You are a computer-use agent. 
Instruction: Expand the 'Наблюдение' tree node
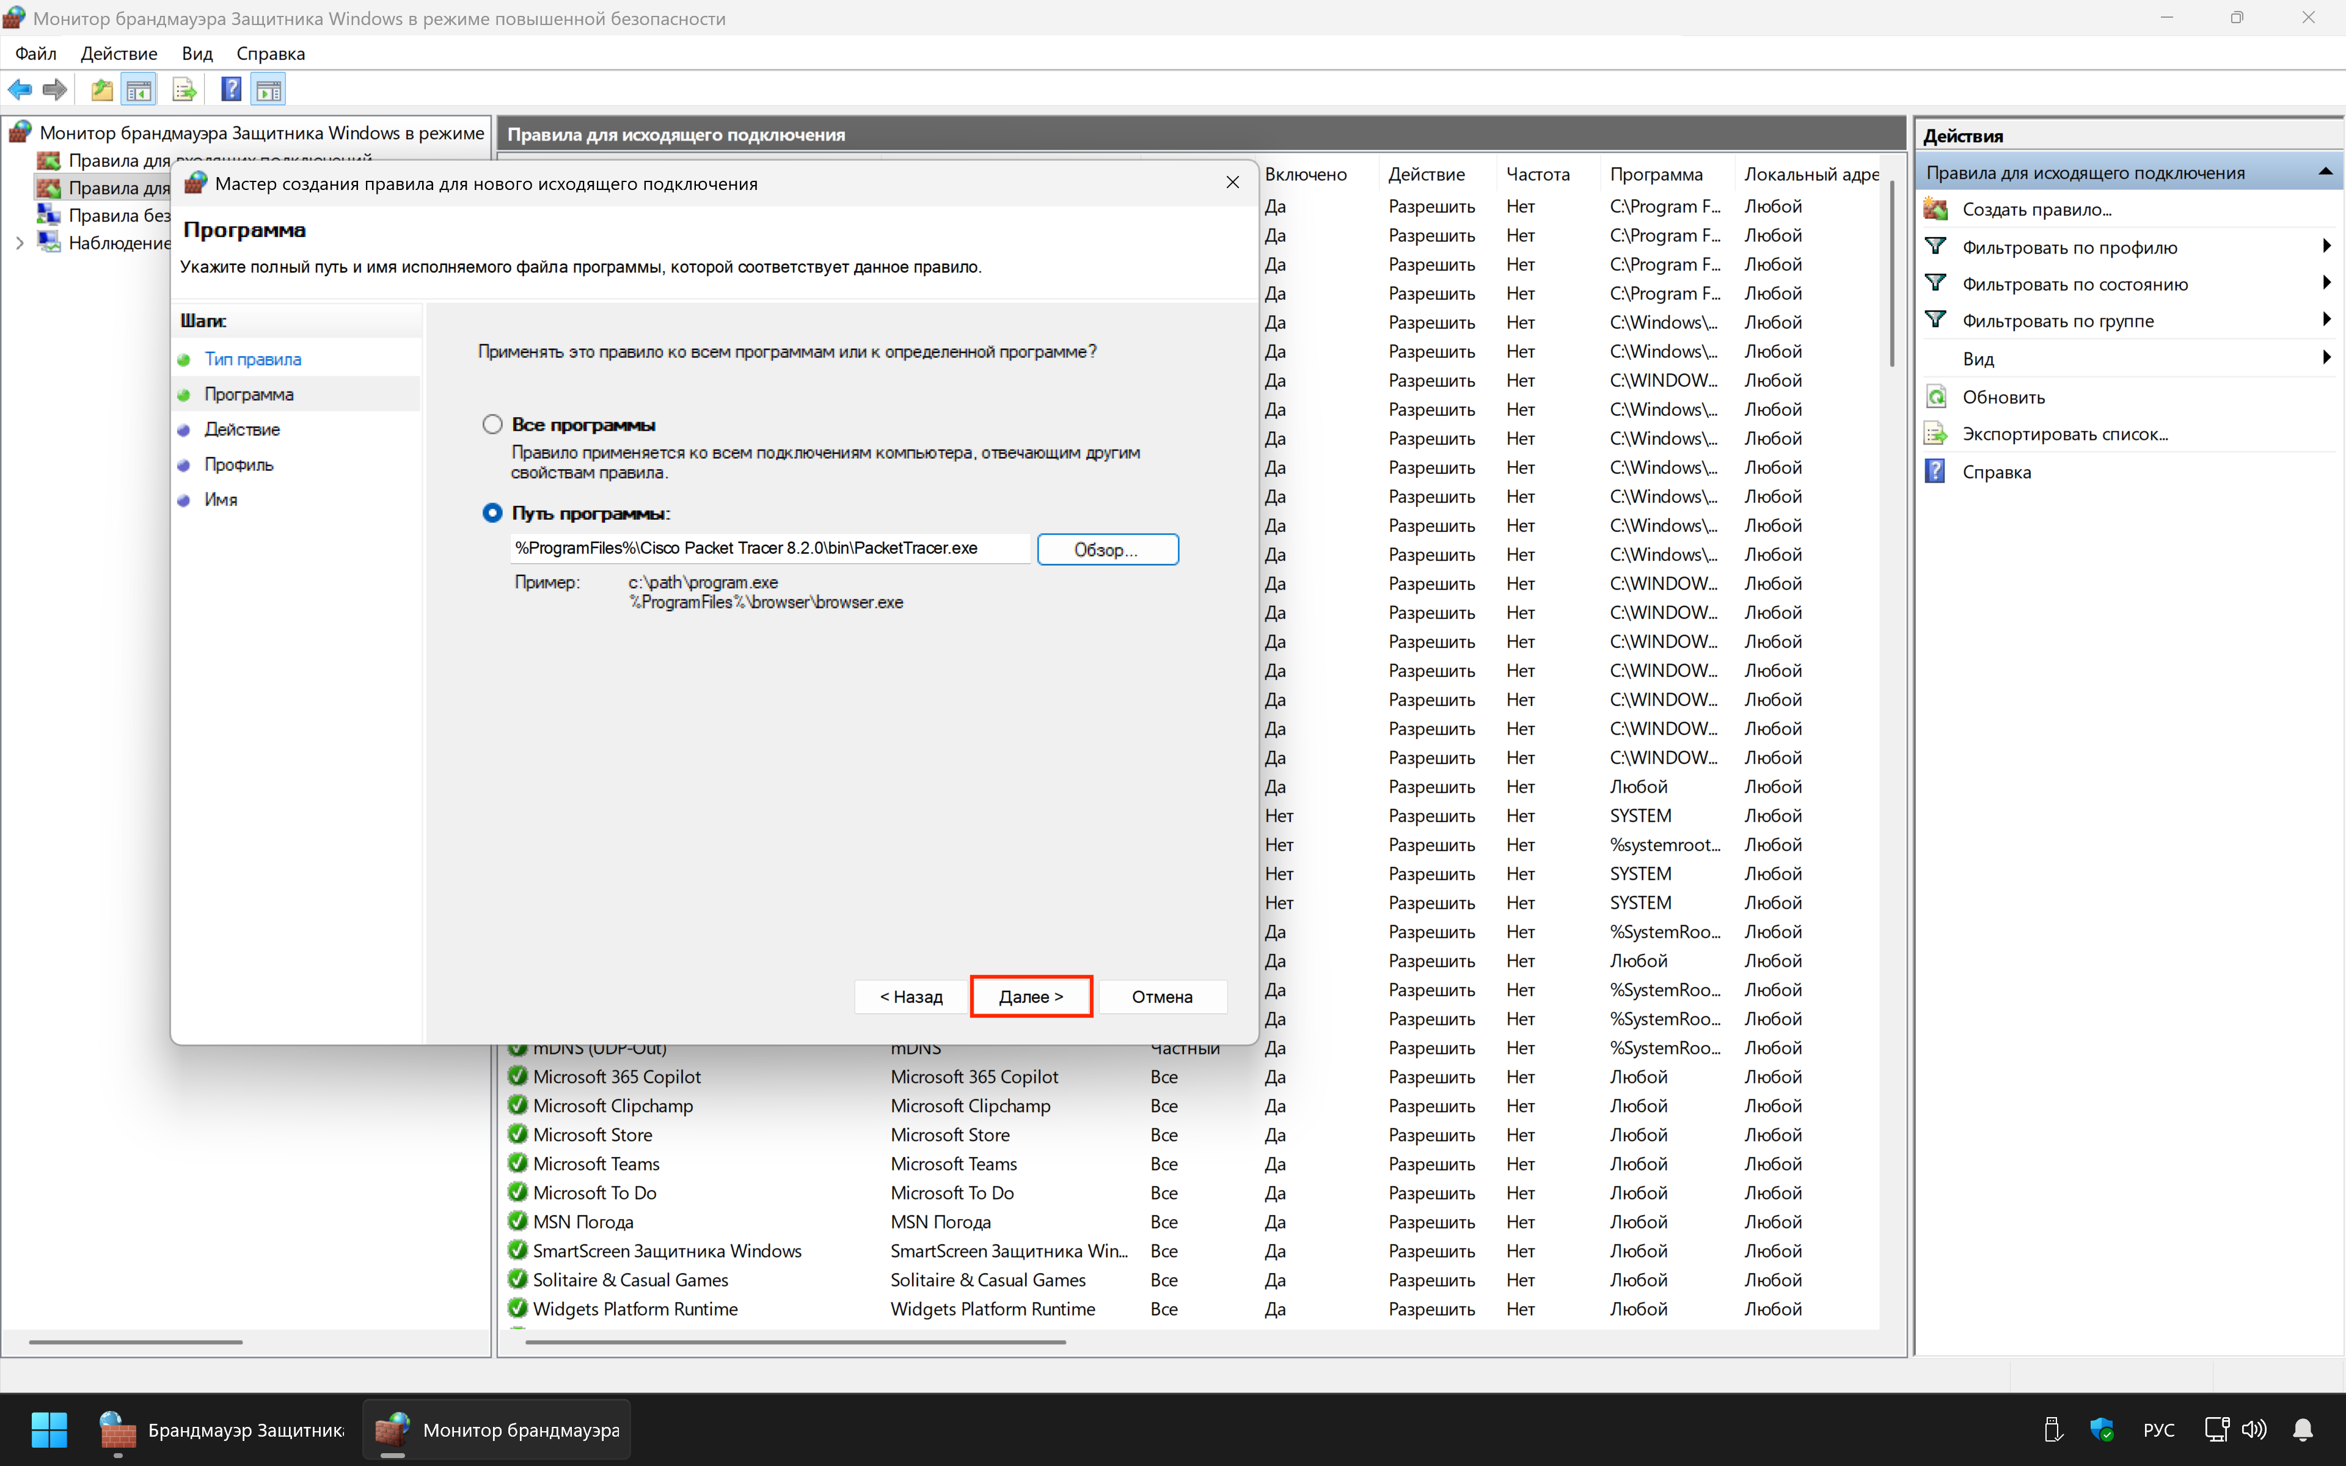pyautogui.click(x=20, y=243)
